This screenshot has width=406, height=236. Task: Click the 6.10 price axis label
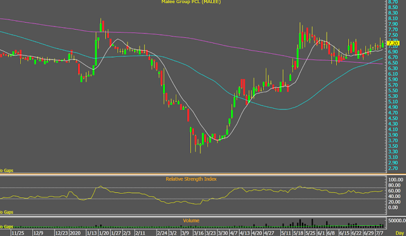[x=393, y=74]
